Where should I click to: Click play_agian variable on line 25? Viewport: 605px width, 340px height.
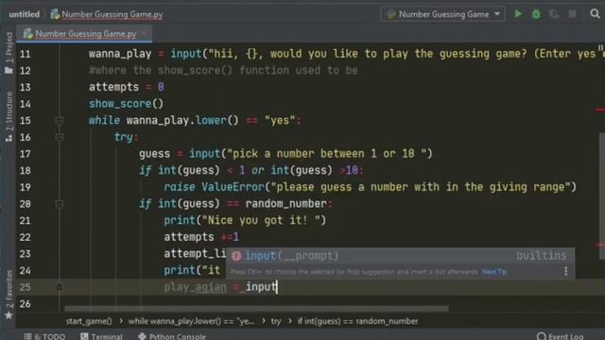pos(196,287)
